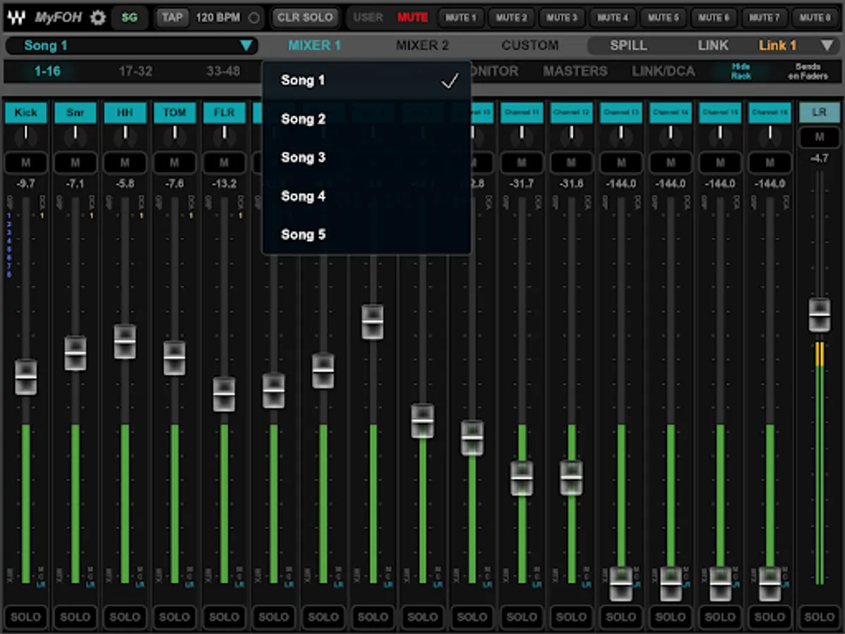845x634 pixels.
Task: Click the tempo indicator circle beside 120 BPM
Action: click(254, 18)
